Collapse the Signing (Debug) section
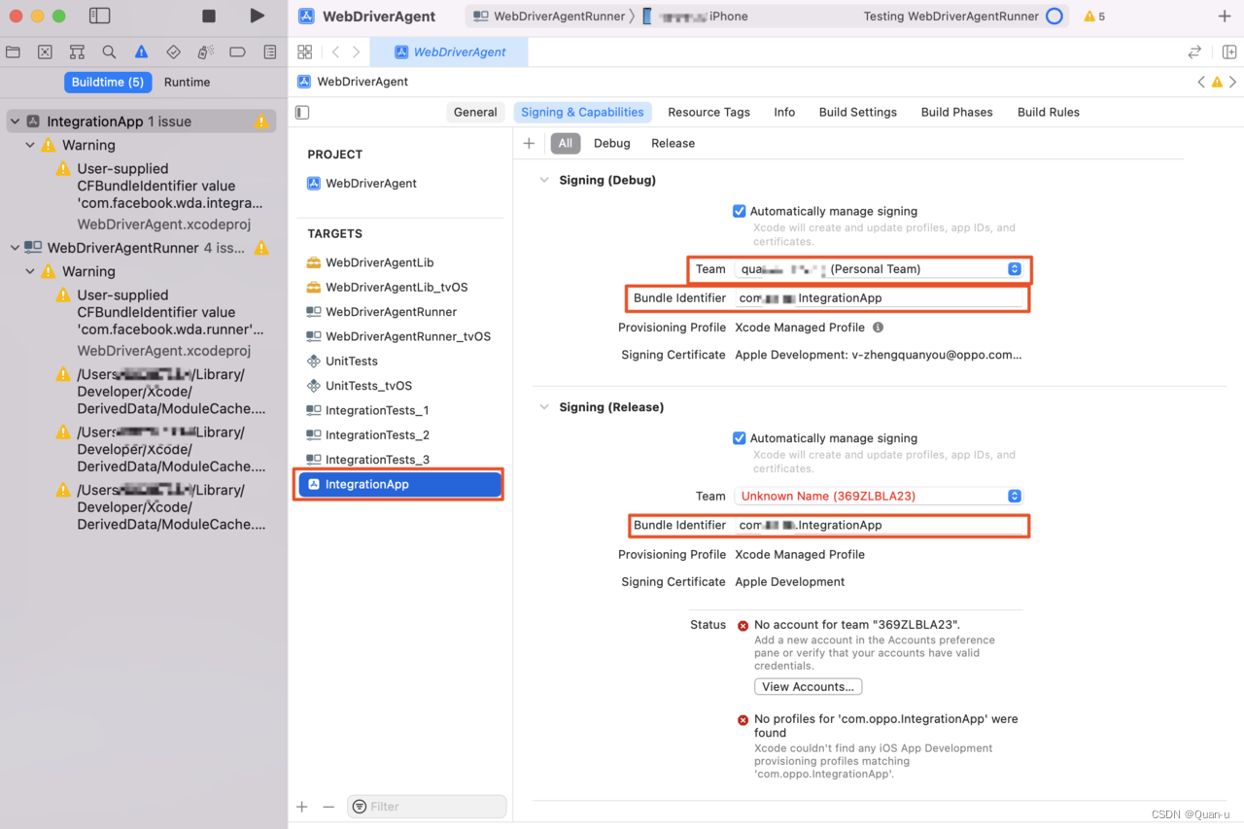This screenshot has height=829, width=1244. point(544,180)
